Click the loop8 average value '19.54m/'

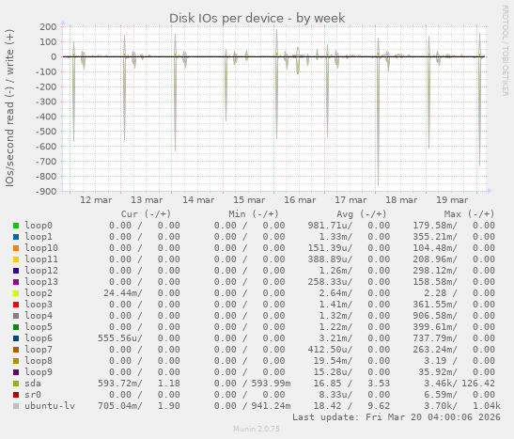click(333, 361)
